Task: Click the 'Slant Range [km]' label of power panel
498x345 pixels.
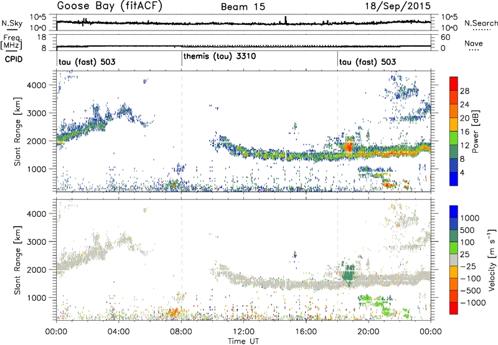Action: (x=17, y=131)
